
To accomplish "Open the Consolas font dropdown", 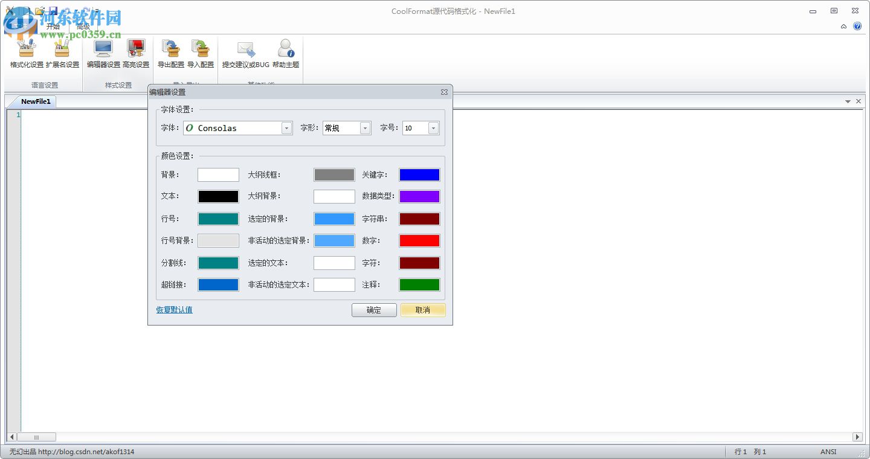I will pyautogui.click(x=286, y=127).
